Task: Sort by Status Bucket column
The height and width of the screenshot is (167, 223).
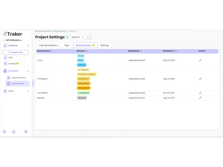Action: click(52, 51)
